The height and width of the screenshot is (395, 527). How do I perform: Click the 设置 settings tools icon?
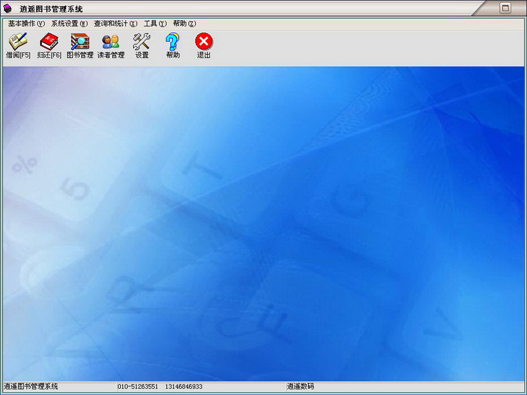pos(142,45)
